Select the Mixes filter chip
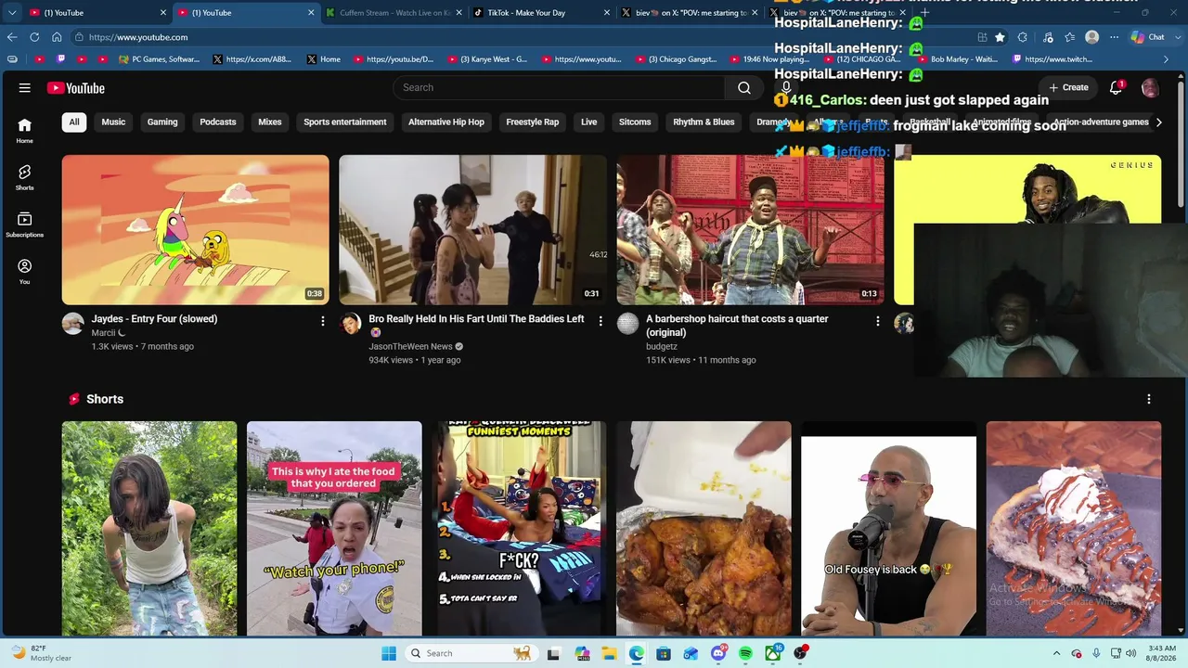Viewport: 1188px width, 668px height. [x=270, y=122]
